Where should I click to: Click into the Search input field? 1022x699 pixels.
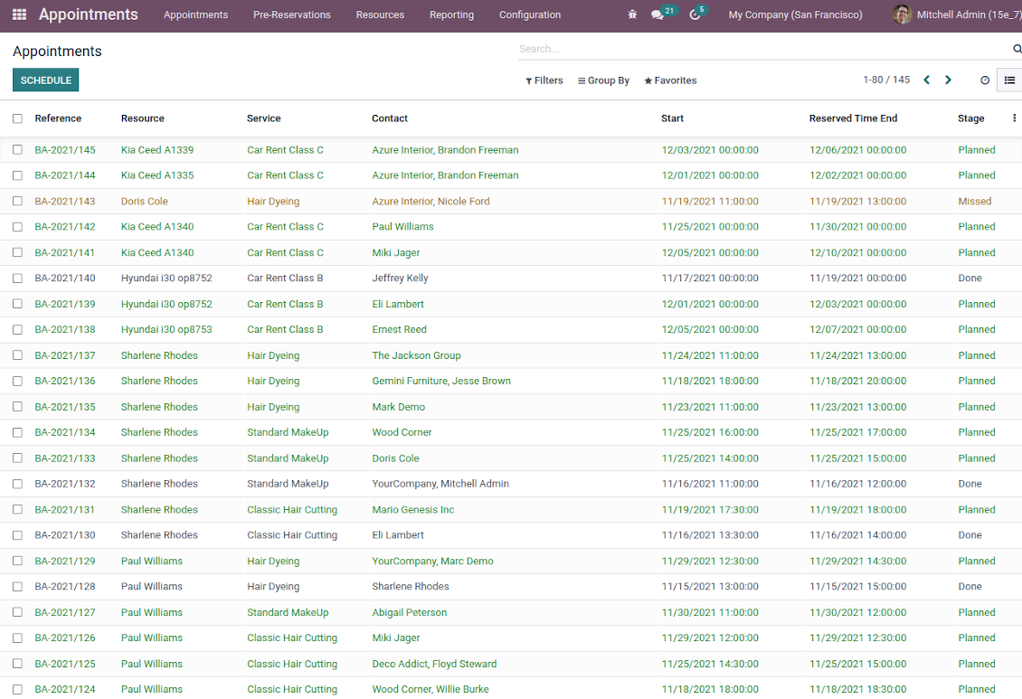click(760, 49)
